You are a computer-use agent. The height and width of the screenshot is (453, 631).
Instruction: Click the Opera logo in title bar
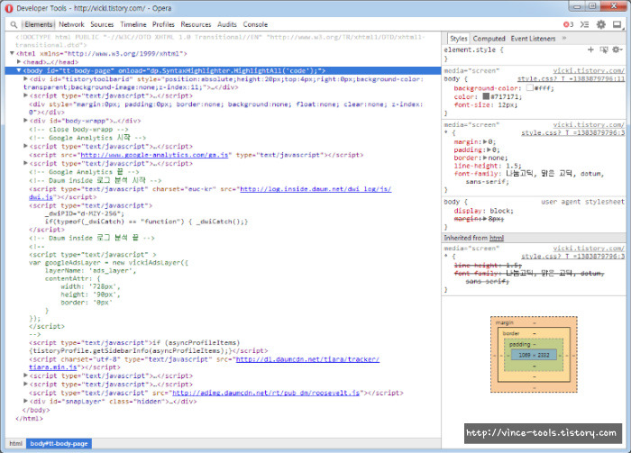(8, 8)
